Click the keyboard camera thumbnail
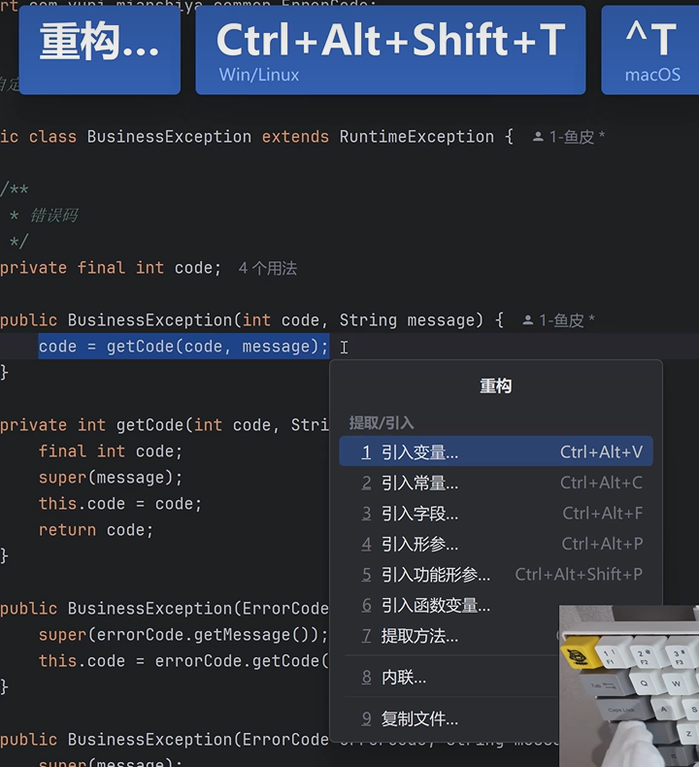The width and height of the screenshot is (699, 767). click(629, 685)
